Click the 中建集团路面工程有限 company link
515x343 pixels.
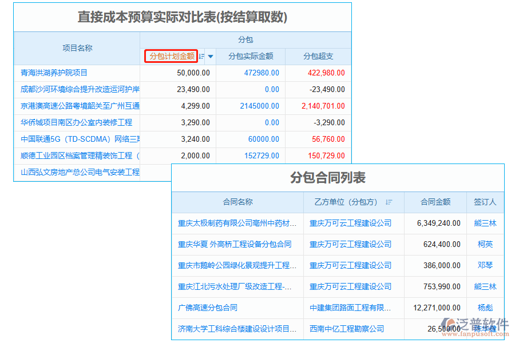pos(351,307)
